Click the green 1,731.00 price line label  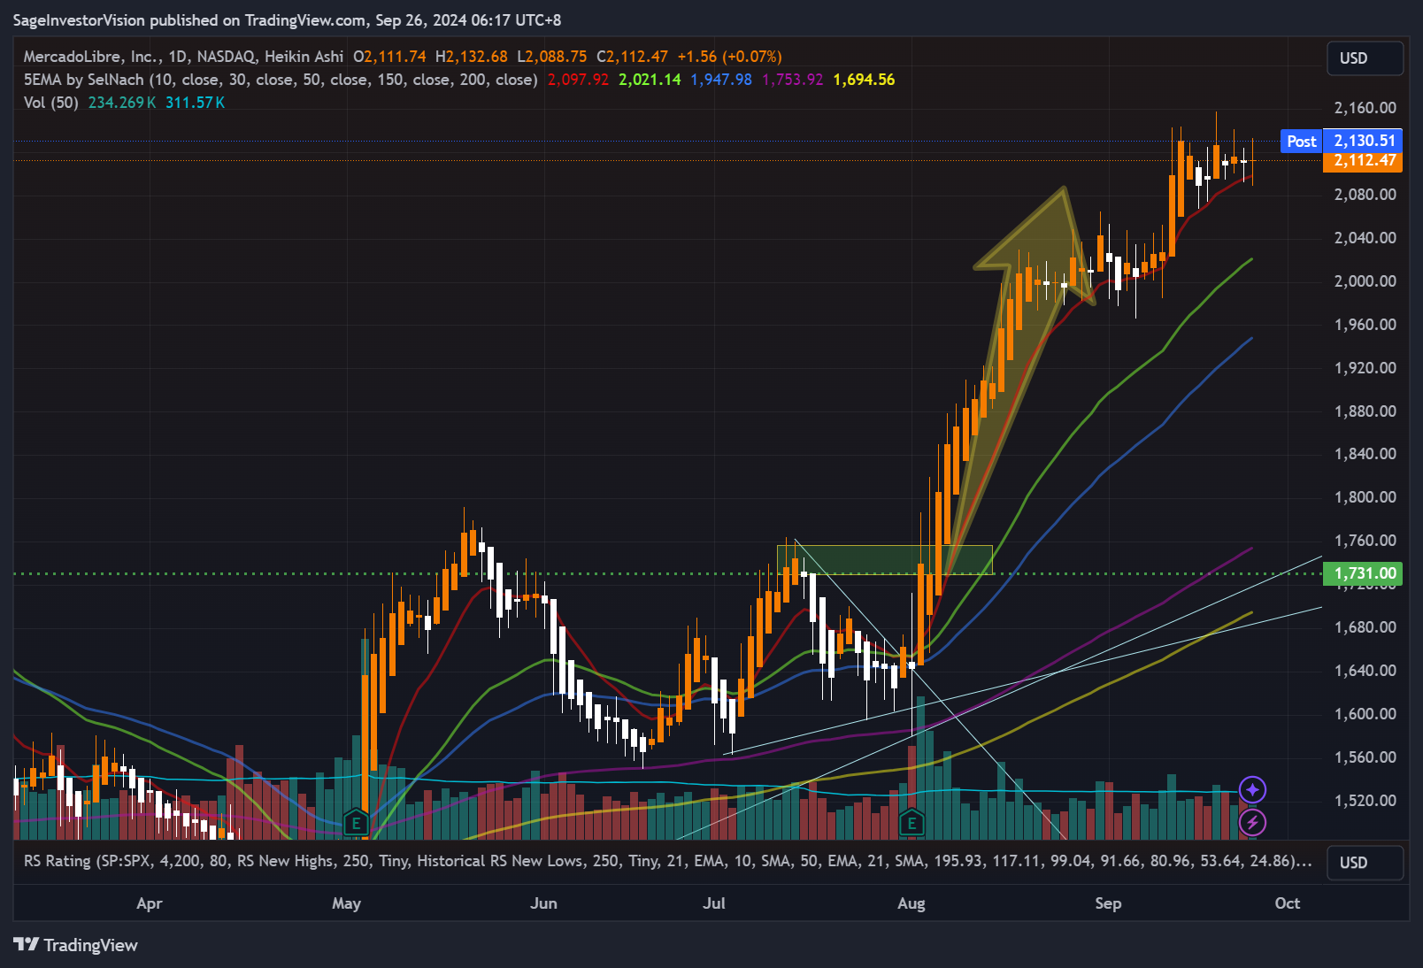coord(1364,573)
